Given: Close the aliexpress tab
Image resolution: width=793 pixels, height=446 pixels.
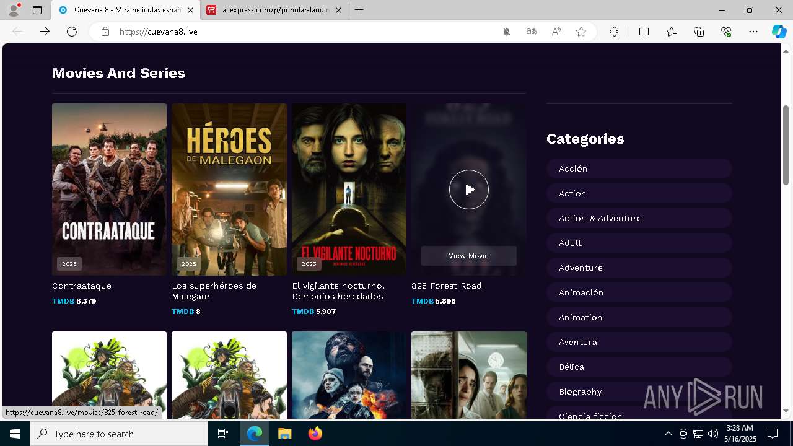Looking at the screenshot, I should click(338, 10).
